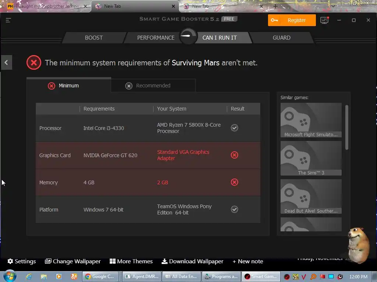This screenshot has height=282, width=377.
Task: Open Dead But Alive! Southern similar game
Action: 311,196
